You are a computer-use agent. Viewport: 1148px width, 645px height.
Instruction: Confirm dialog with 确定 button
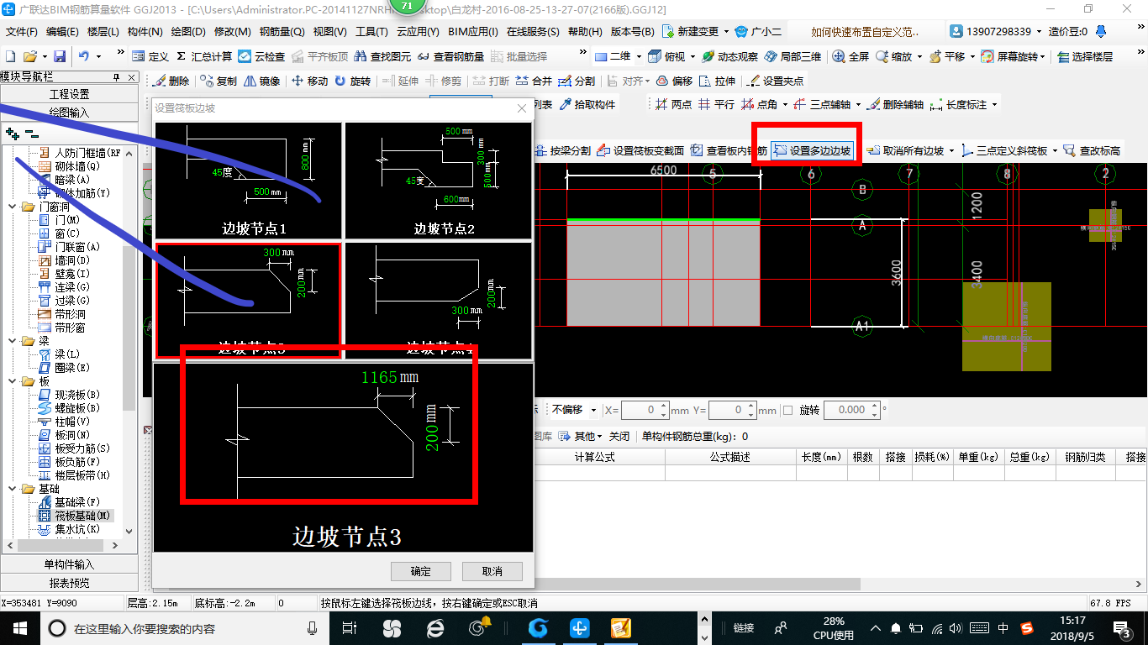pos(421,572)
